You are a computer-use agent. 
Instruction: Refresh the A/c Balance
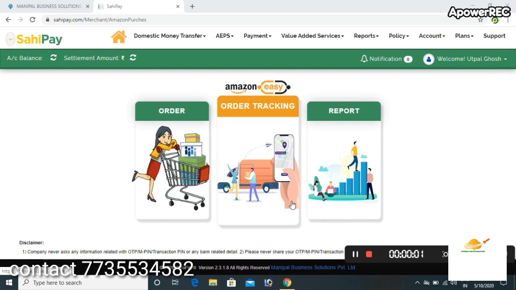tap(53, 58)
